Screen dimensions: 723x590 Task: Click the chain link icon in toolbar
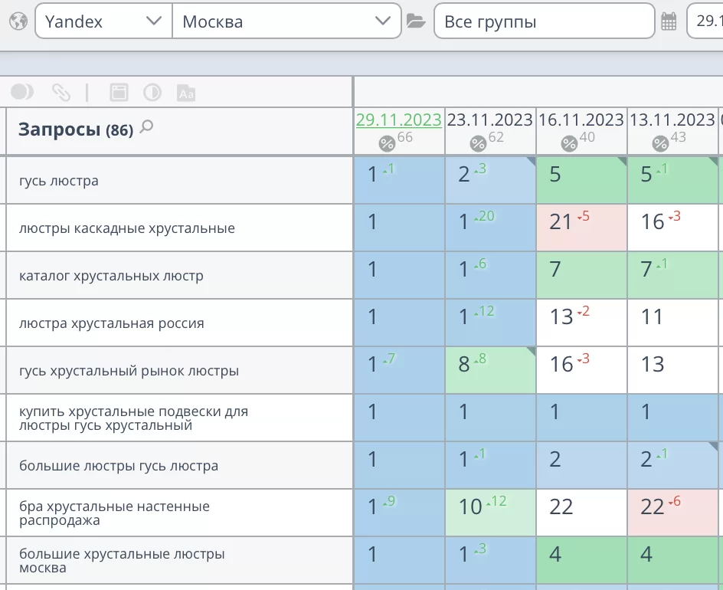61,93
